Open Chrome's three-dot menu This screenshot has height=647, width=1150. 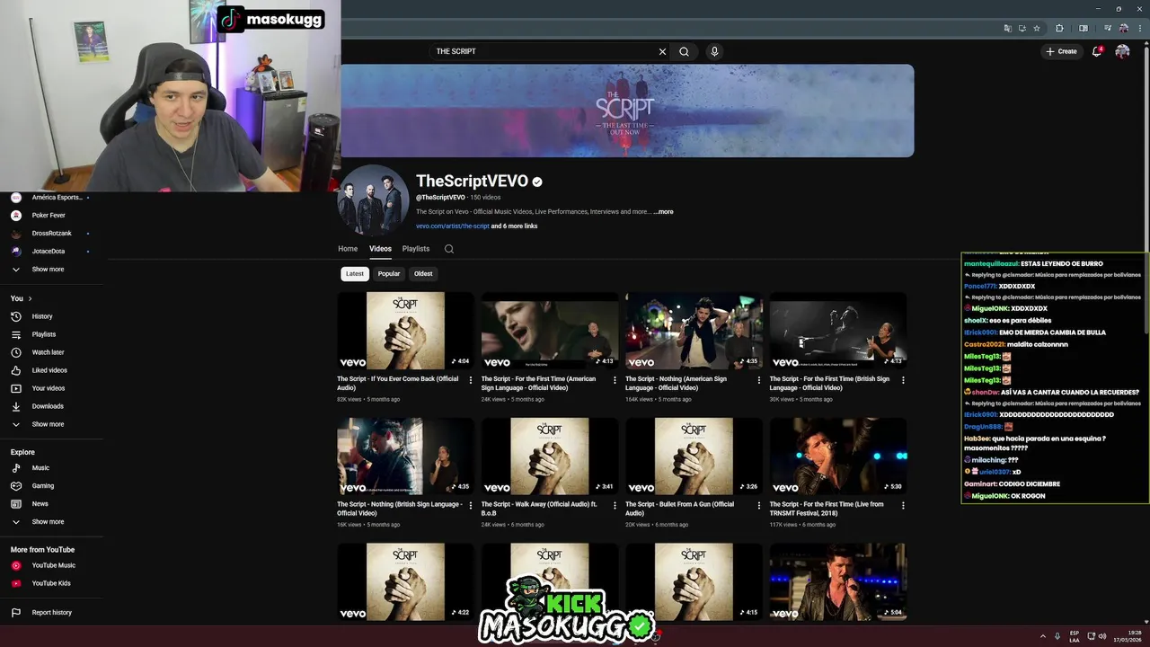pyautogui.click(x=1138, y=28)
